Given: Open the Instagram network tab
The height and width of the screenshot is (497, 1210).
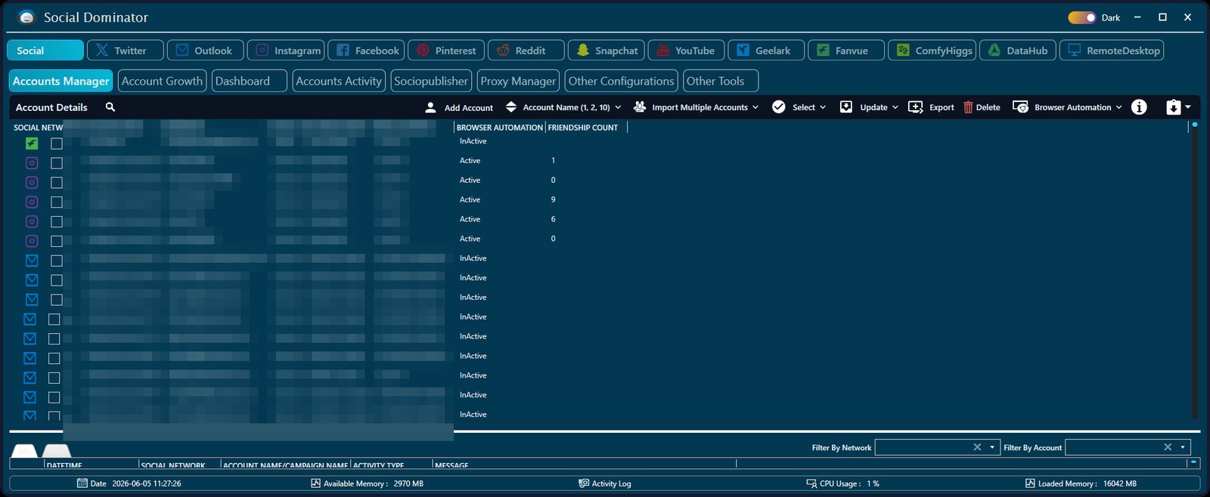Looking at the screenshot, I should [x=286, y=51].
